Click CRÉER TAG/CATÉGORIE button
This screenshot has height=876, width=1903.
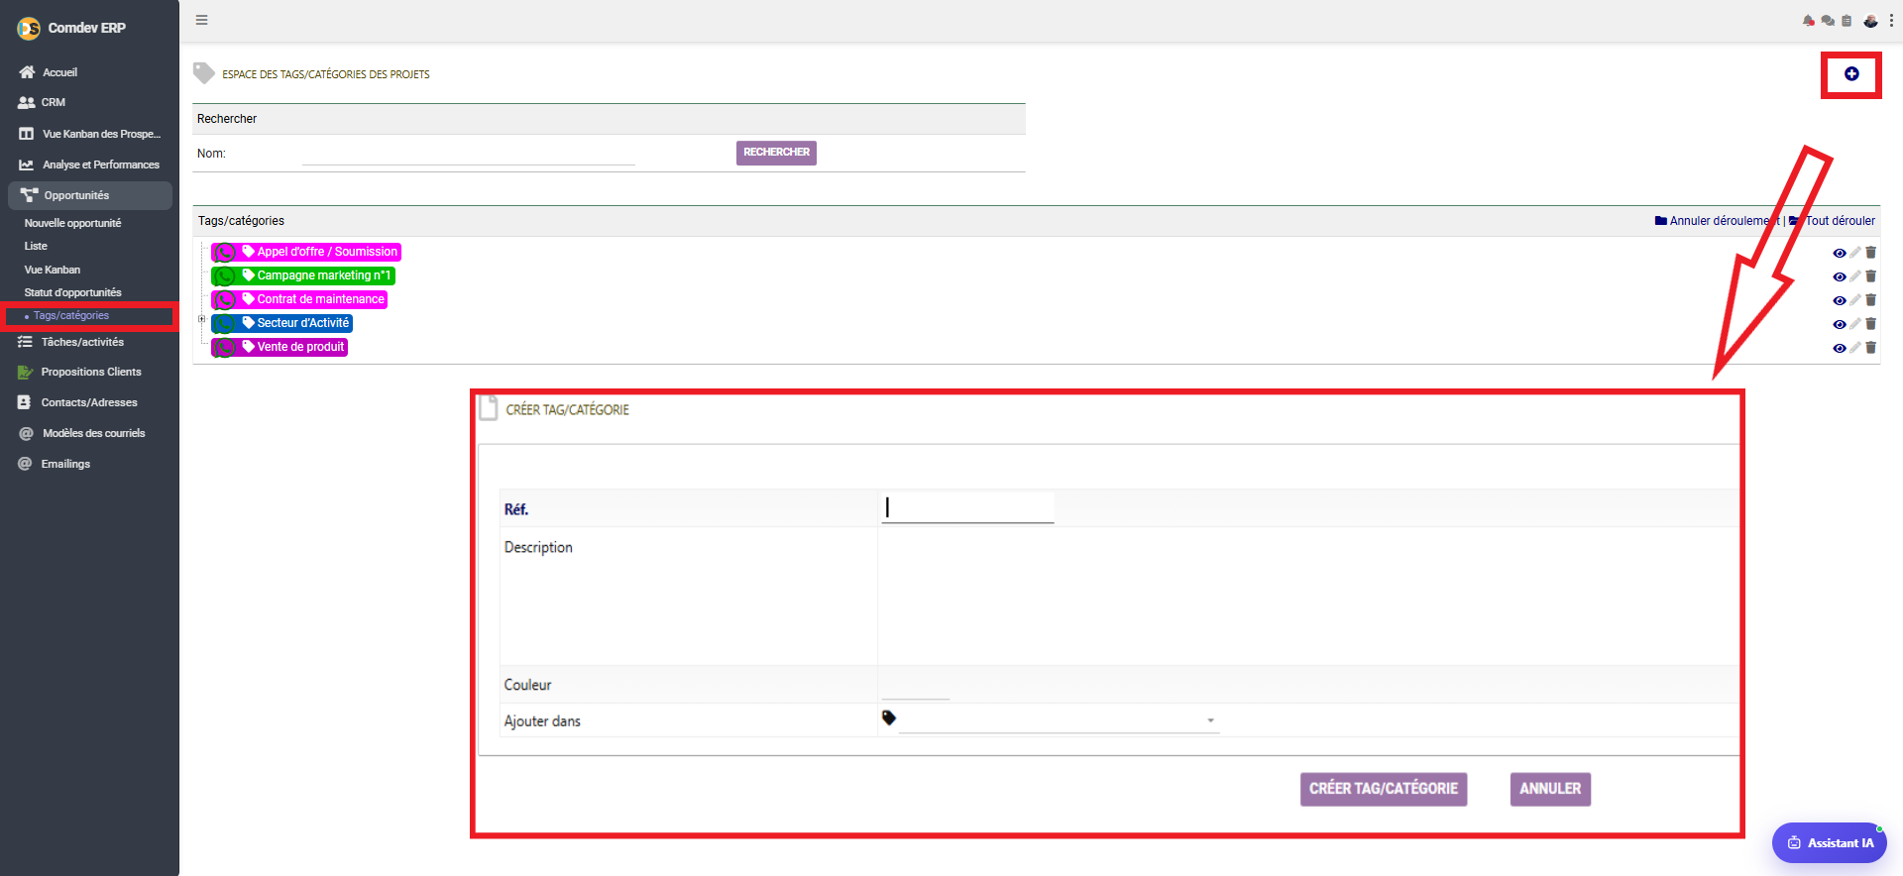[x=1384, y=789]
